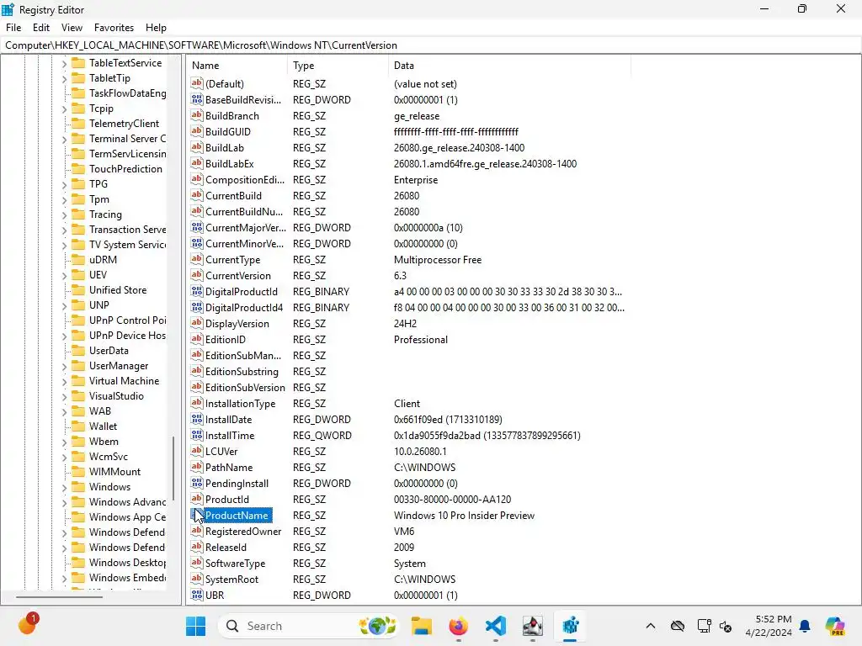Click the RegisteredOwner string value icon
Image resolution: width=862 pixels, height=646 pixels.
pyautogui.click(x=197, y=531)
